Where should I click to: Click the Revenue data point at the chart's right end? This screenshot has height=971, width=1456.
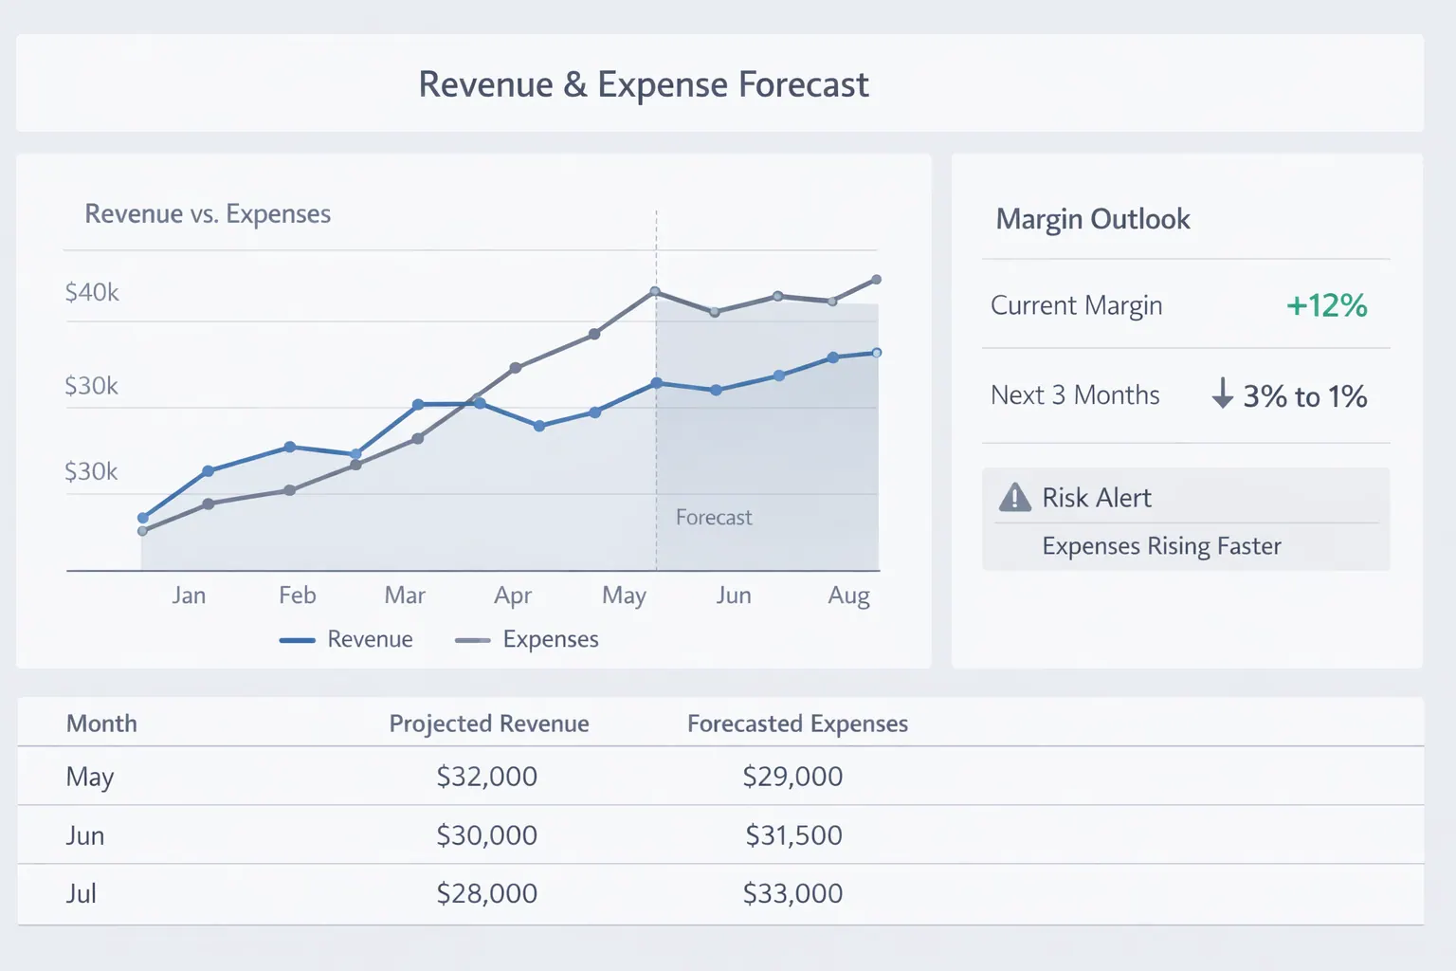876,353
